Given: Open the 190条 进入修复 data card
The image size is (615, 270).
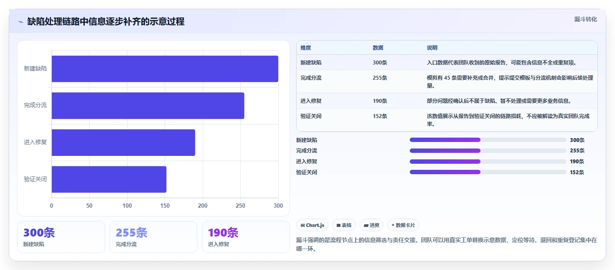Looking at the screenshot, I should [246, 237].
